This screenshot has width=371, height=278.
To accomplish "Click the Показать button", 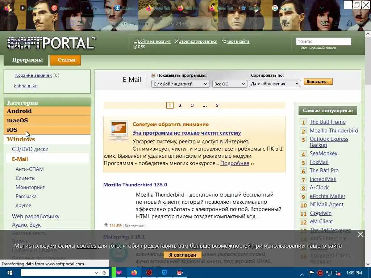I will (318, 81).
